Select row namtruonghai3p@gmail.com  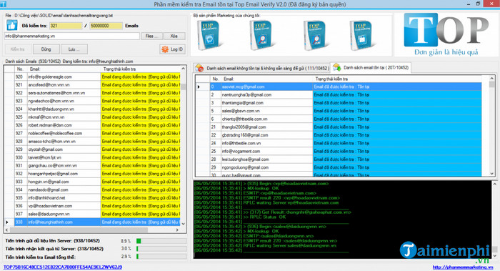[x=339, y=95]
